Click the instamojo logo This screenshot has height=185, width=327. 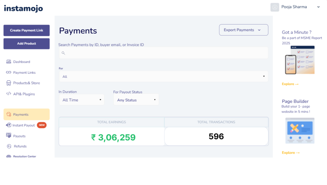point(23,8)
